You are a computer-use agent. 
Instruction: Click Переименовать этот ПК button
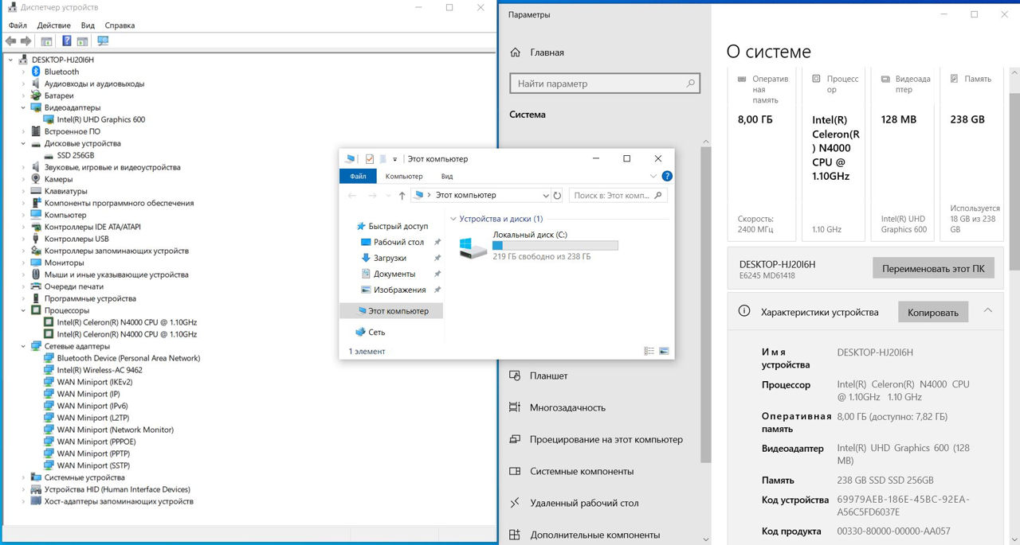coord(935,268)
